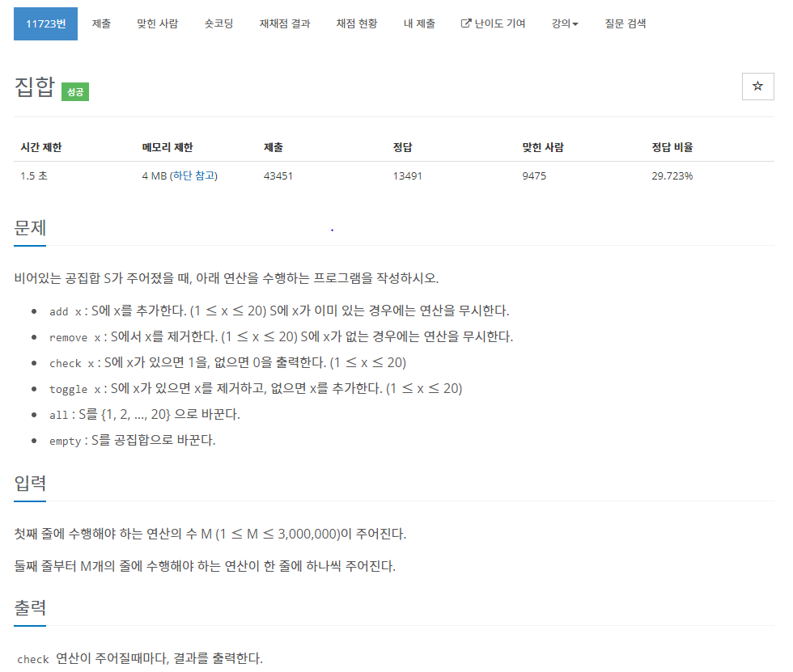Click the favorite star icon button

757,87
